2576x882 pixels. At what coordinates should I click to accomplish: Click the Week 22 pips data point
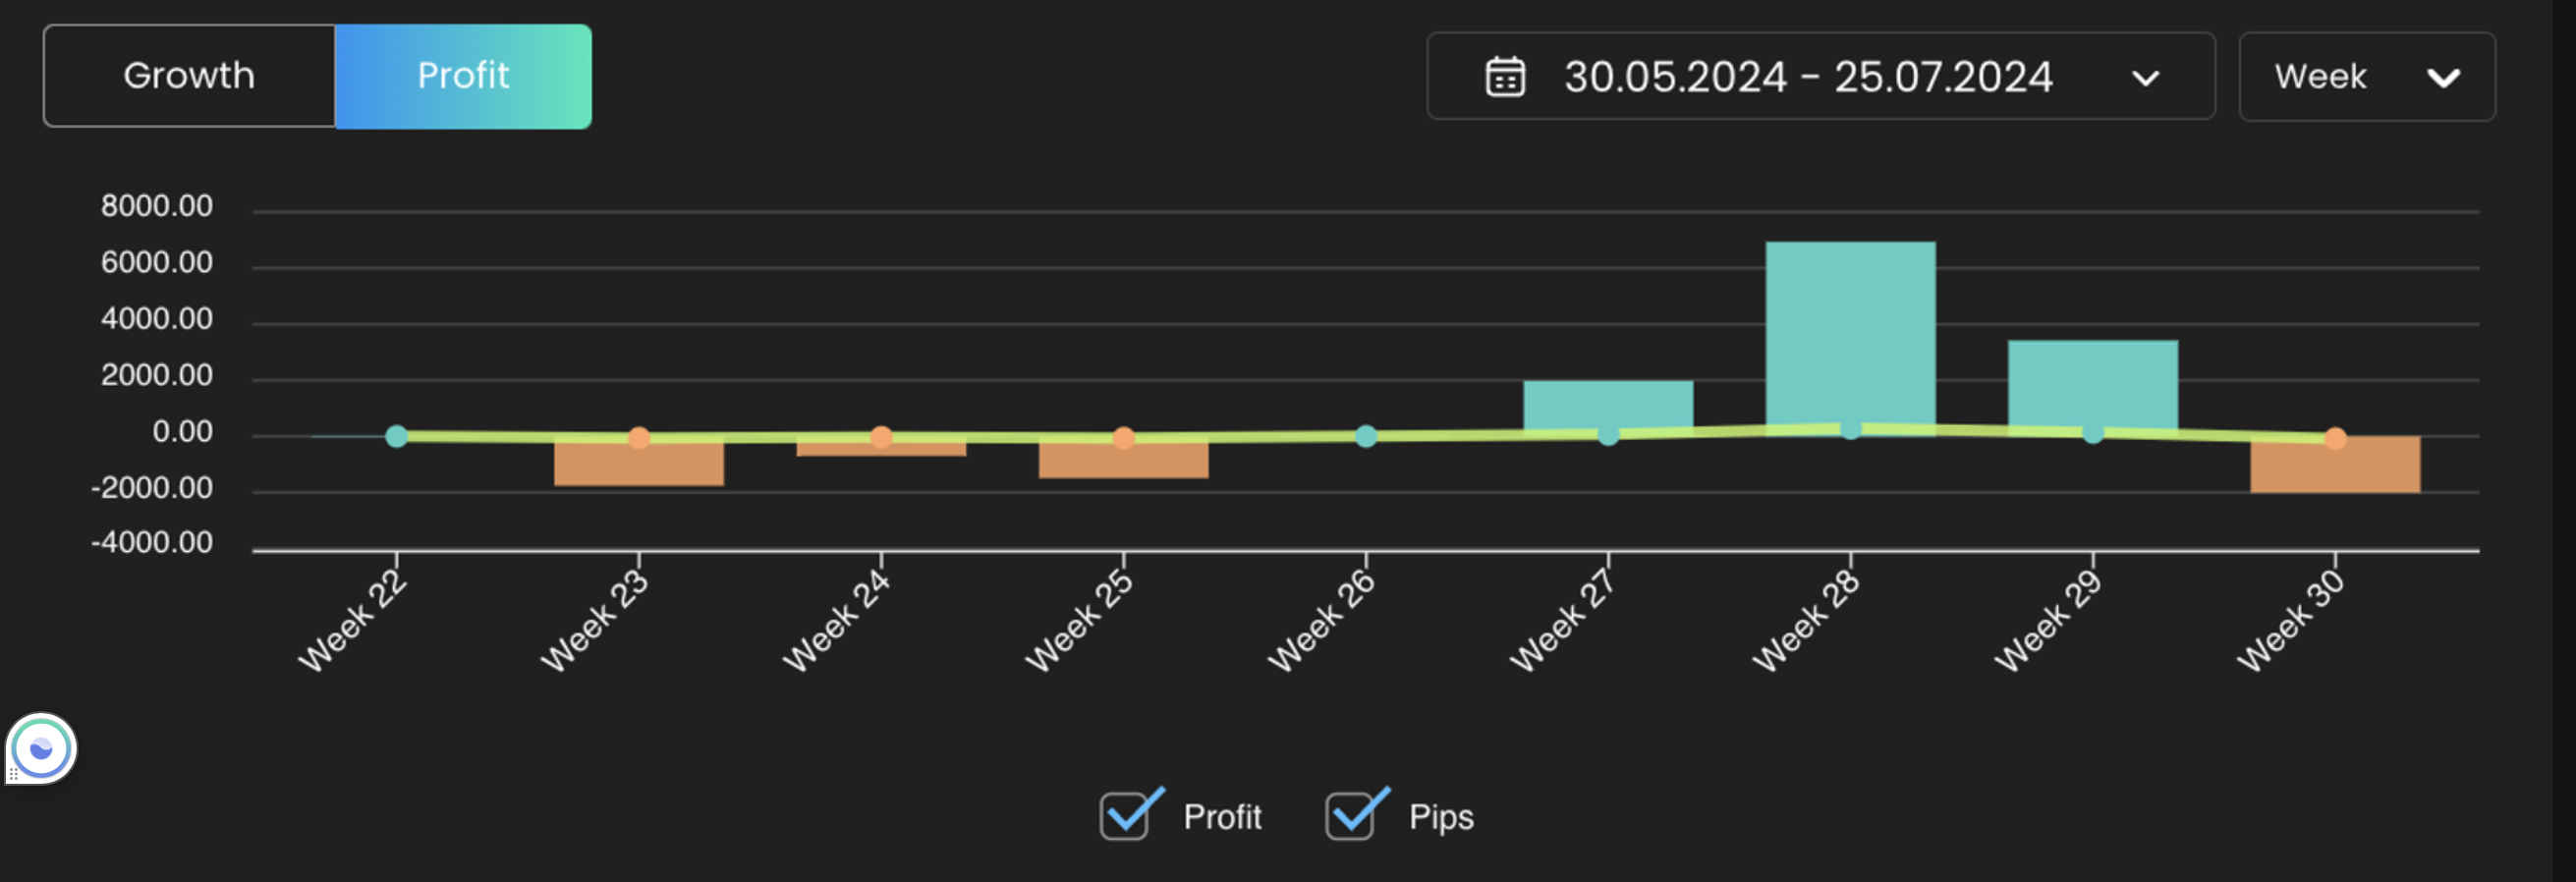(x=397, y=436)
